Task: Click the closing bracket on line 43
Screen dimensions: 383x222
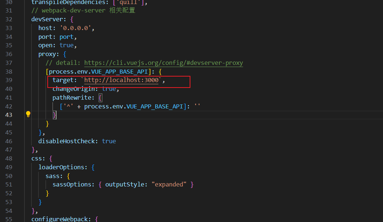Action: click(x=54, y=115)
